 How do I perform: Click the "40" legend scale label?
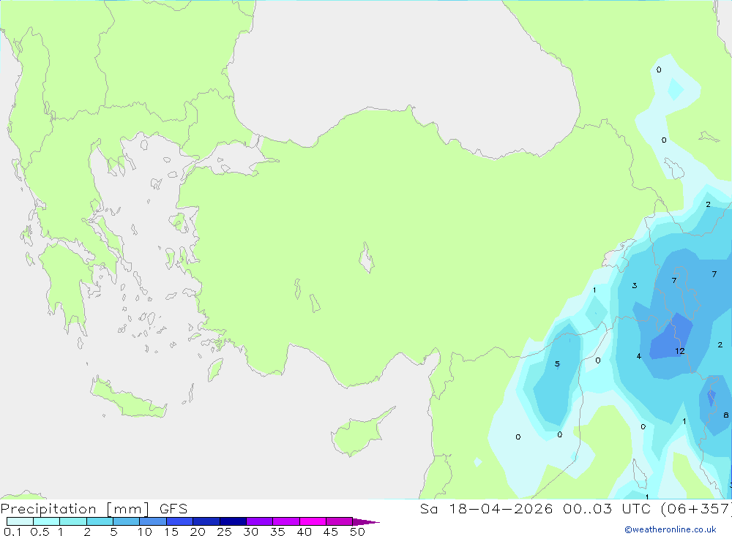(305, 532)
